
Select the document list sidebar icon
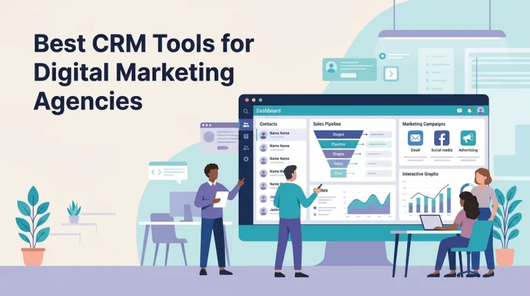[x=246, y=137]
